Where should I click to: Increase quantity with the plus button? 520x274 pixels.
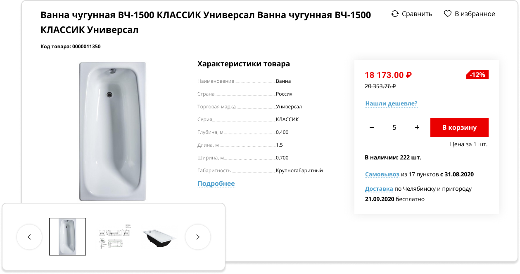[x=417, y=127]
